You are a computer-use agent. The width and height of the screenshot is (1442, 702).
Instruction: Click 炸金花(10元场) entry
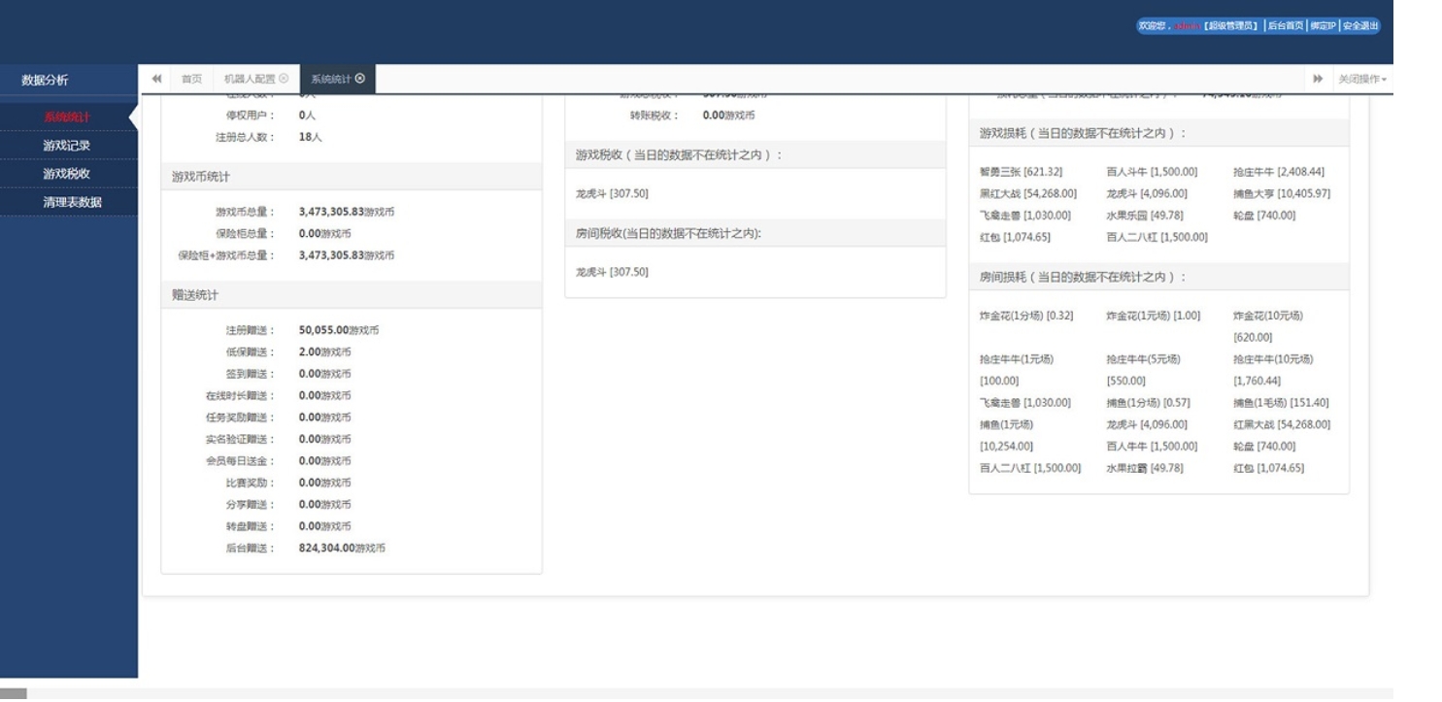(1268, 326)
